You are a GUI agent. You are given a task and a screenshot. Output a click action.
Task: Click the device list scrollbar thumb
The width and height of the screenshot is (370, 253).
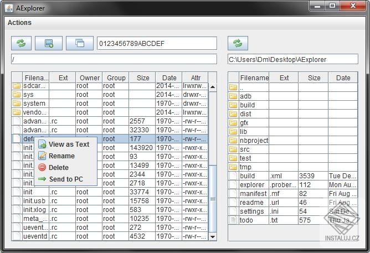[x=213, y=199]
